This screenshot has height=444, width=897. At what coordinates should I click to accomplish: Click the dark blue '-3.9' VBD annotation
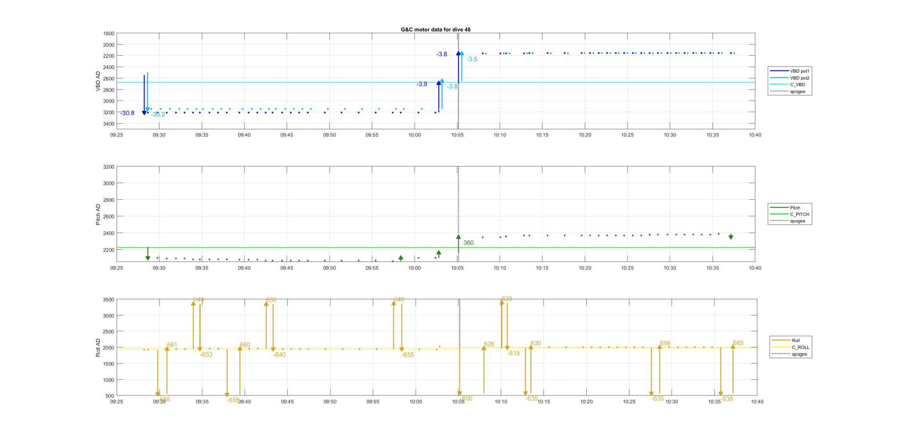422,84
